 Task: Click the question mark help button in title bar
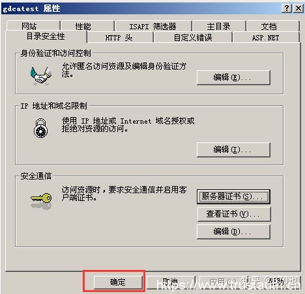(x=287, y=8)
